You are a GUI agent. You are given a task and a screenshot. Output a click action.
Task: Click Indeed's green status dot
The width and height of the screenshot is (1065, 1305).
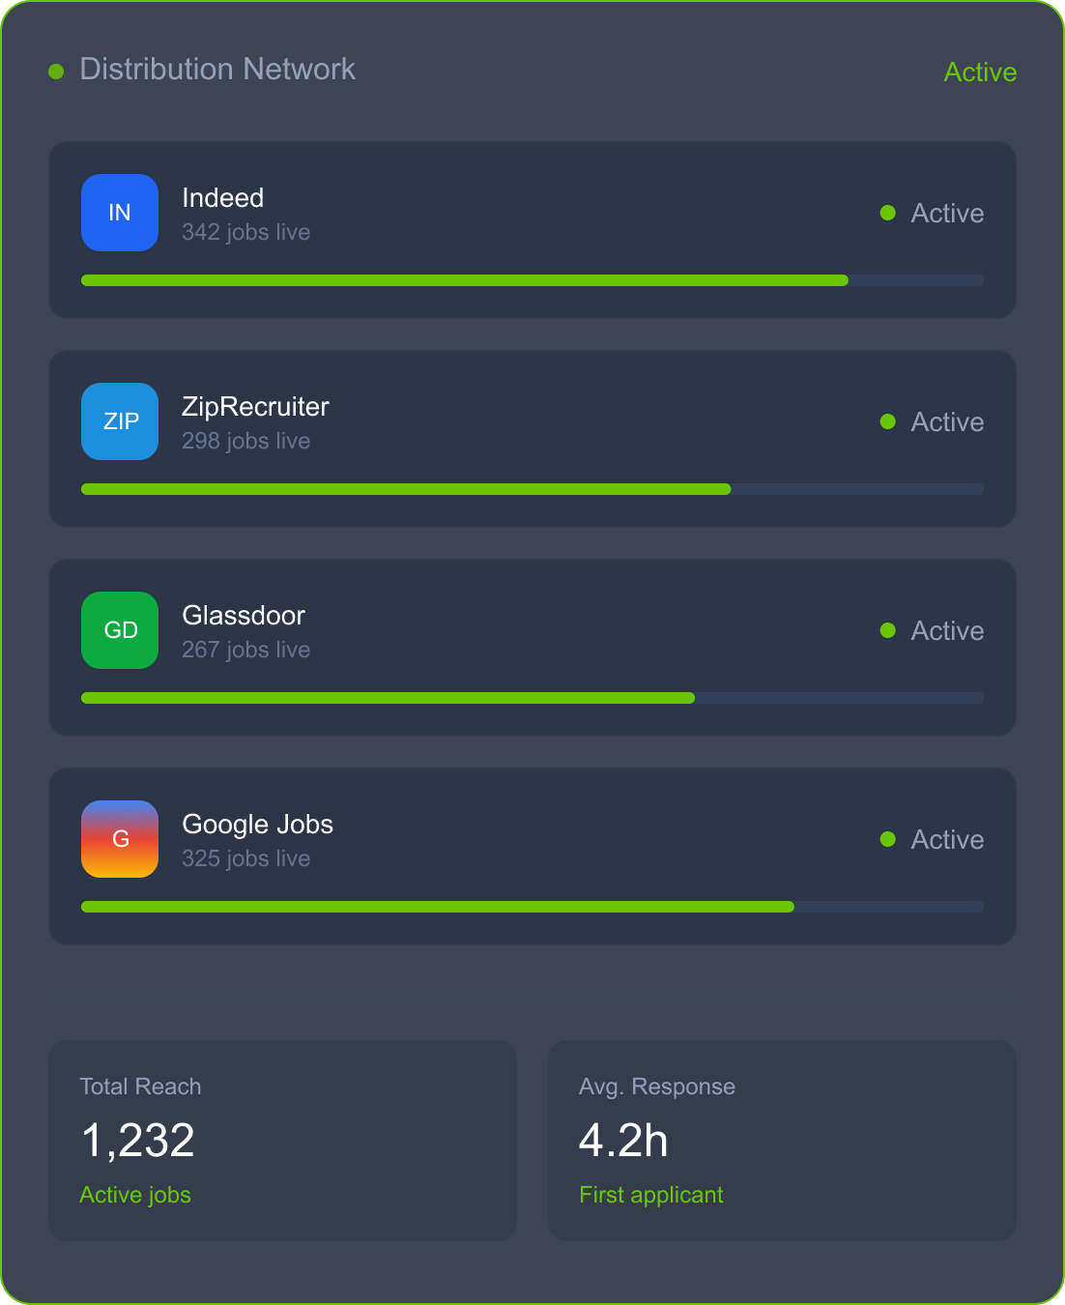click(x=888, y=213)
